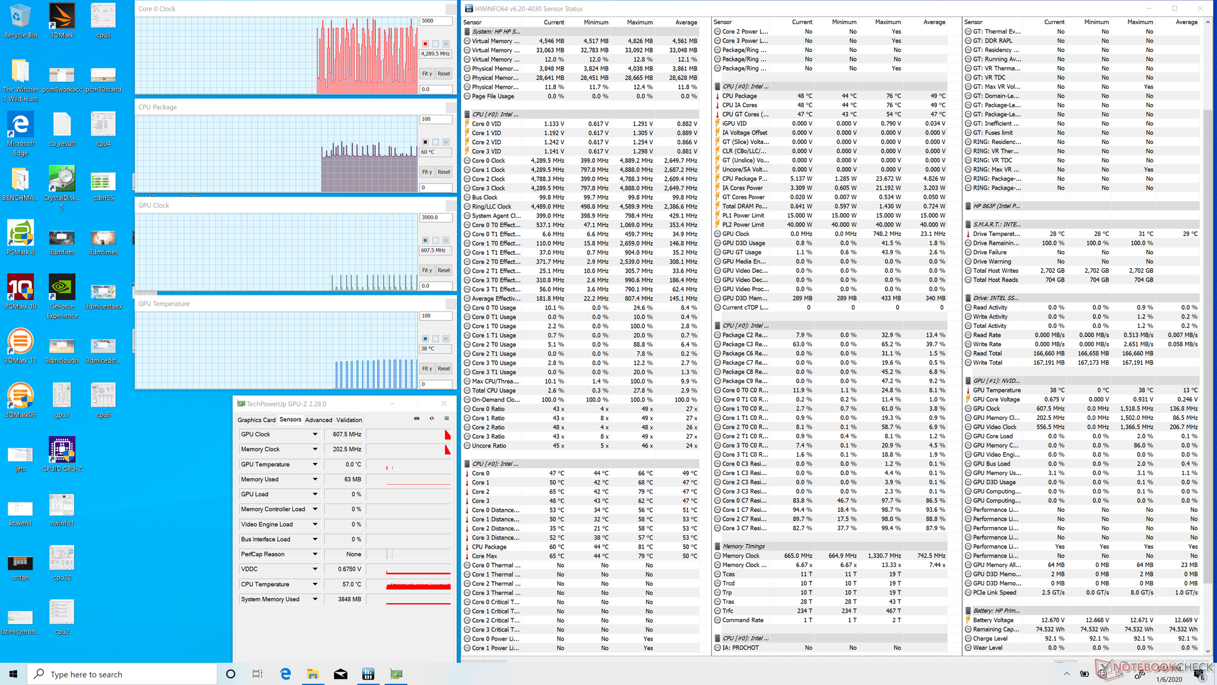Viewport: 1217px width, 685px height.
Task: Click red color swatch in Core 0 Clock
Action: click(x=425, y=44)
